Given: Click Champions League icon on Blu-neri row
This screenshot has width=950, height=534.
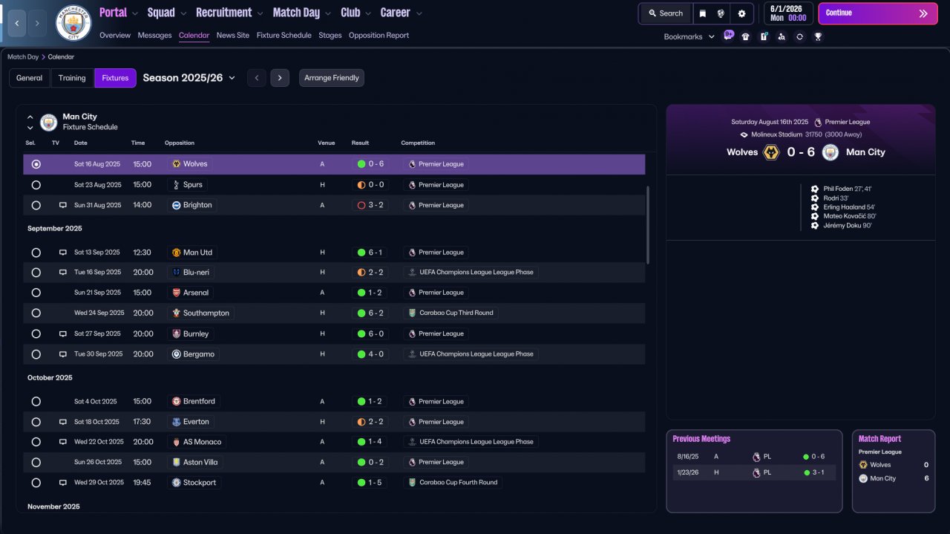Looking at the screenshot, I should click(x=413, y=273).
